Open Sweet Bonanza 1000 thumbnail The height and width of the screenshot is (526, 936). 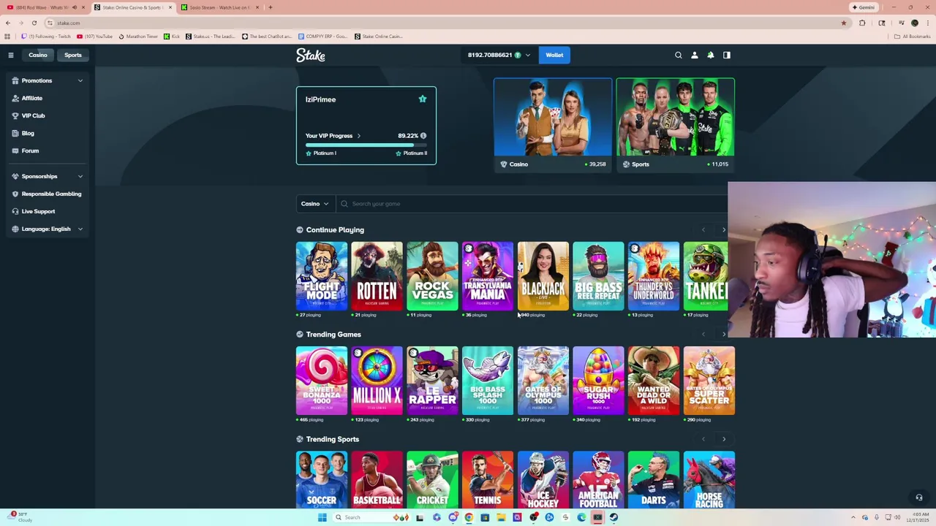point(322,381)
